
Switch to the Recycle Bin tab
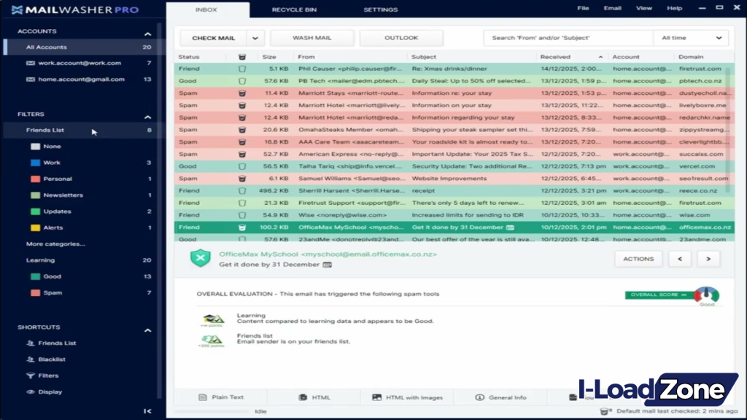tap(294, 9)
